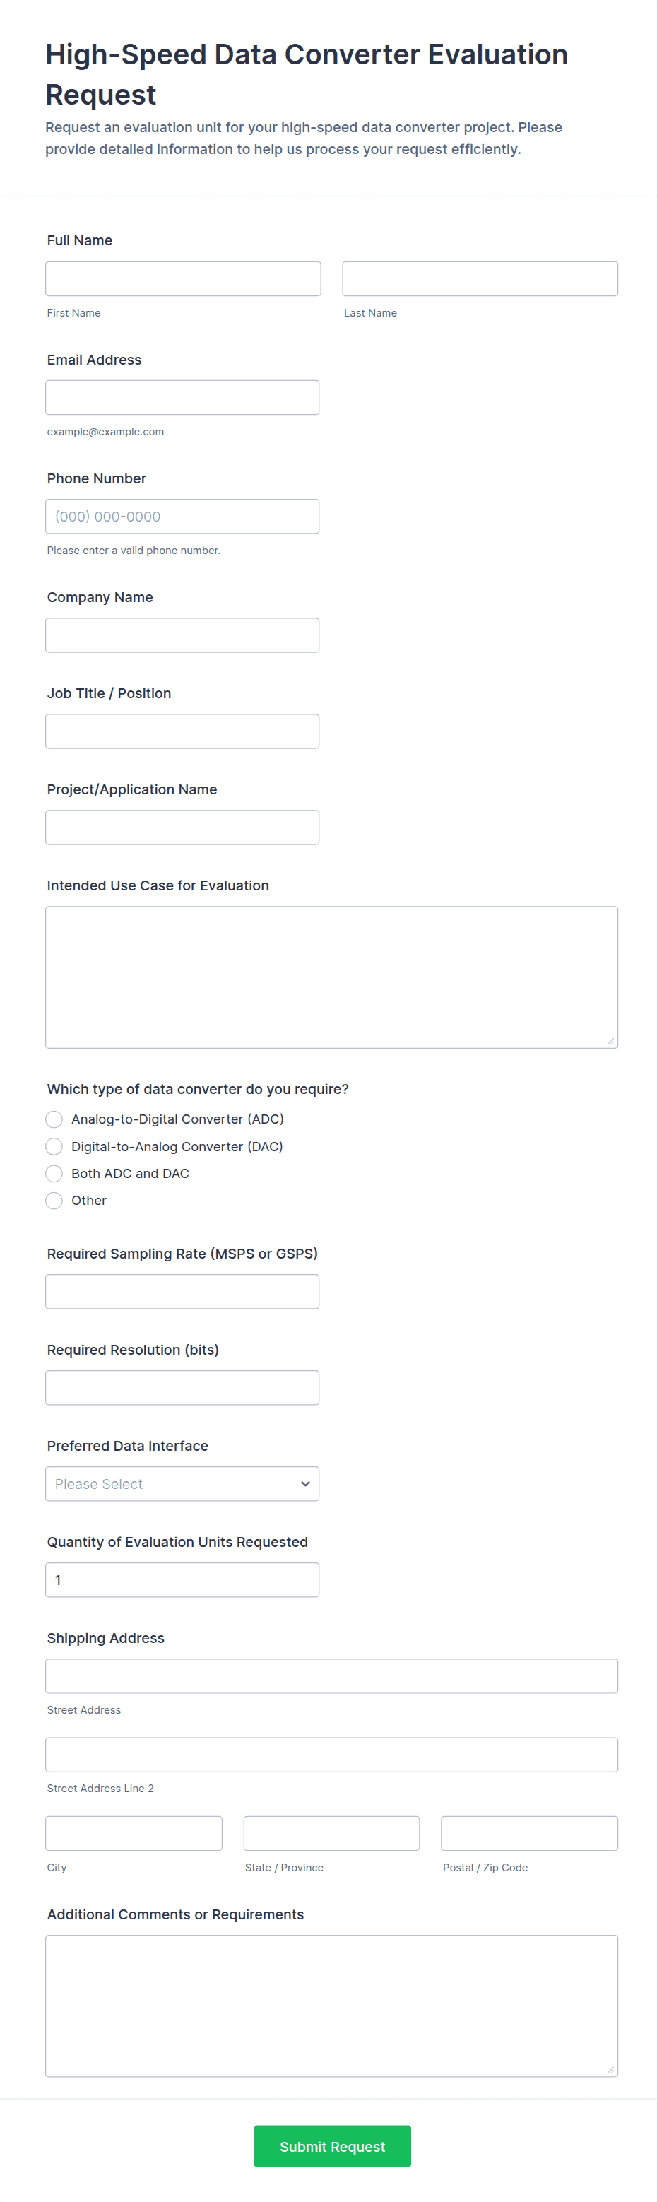This screenshot has height=2202, width=657.
Task: Click the Street Address Line 2 field
Action: click(331, 1755)
